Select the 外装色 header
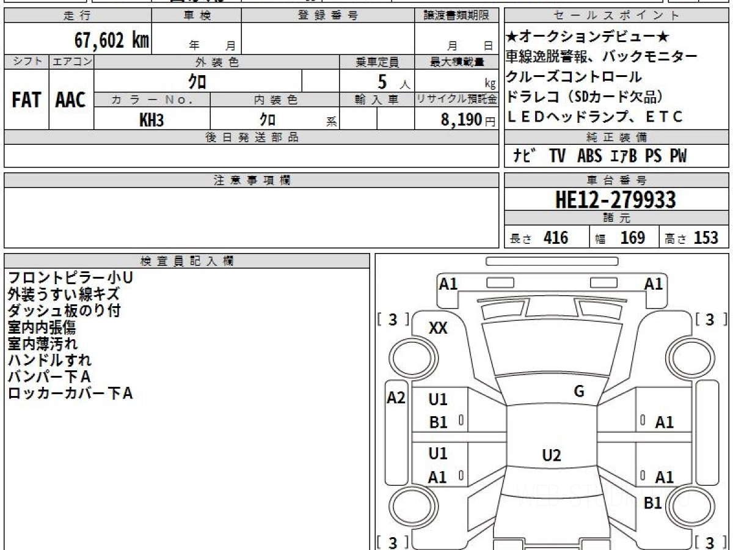The height and width of the screenshot is (550, 733). click(x=217, y=62)
